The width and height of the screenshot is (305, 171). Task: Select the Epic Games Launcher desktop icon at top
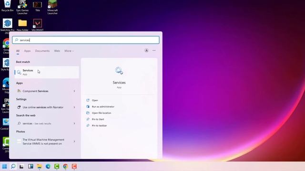point(22,7)
